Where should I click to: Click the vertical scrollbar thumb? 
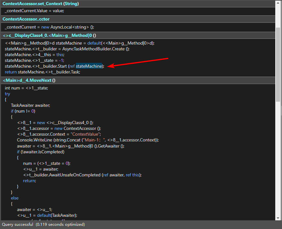point(278,64)
